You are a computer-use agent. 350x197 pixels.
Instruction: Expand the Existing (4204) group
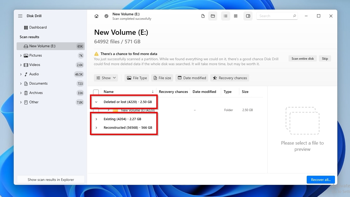[96, 119]
